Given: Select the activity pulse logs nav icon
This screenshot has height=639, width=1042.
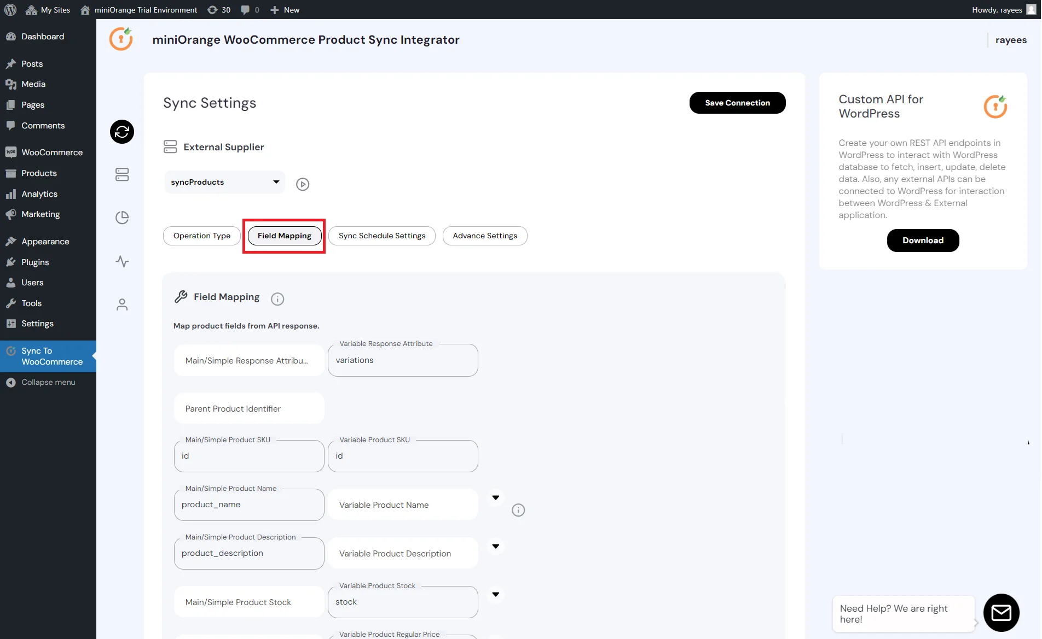Looking at the screenshot, I should tap(122, 261).
